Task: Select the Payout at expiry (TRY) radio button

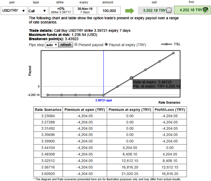Action: 106,44
